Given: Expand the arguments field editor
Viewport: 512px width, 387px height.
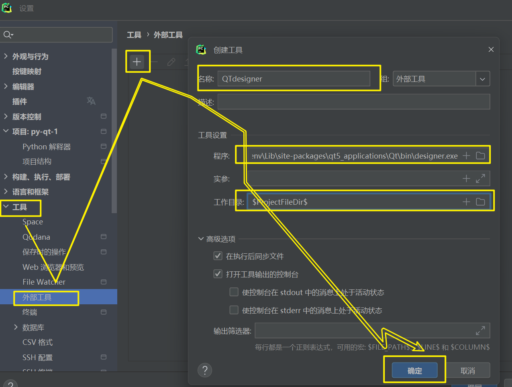Looking at the screenshot, I should click(x=480, y=179).
